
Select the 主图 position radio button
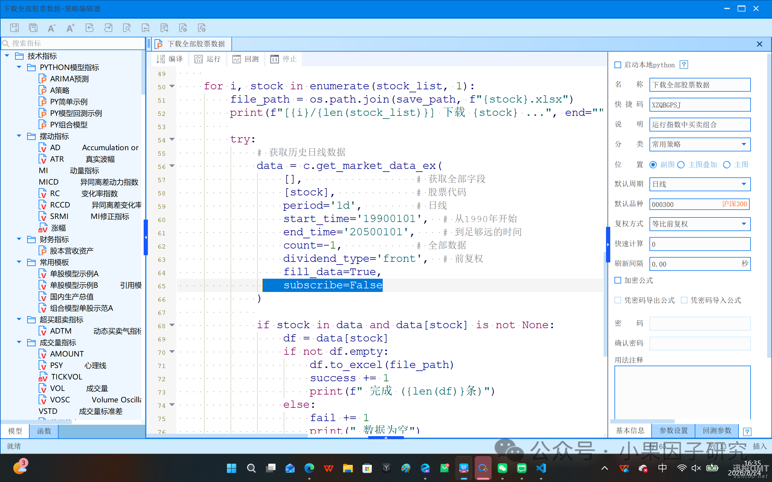click(727, 165)
